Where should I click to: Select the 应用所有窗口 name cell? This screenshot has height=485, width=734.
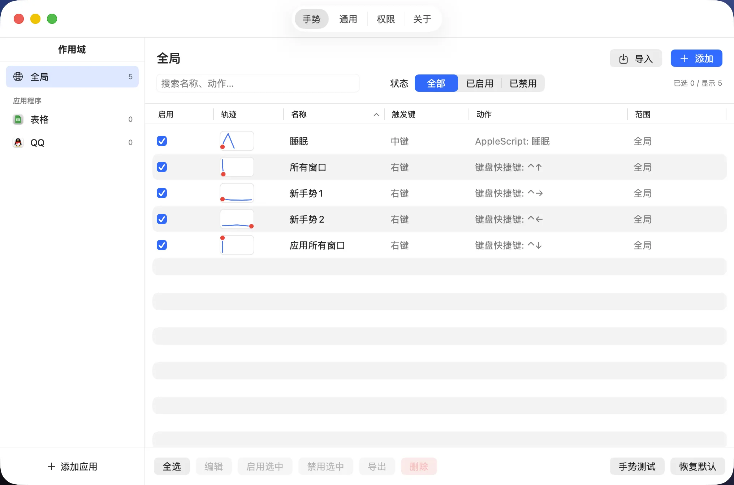point(317,245)
